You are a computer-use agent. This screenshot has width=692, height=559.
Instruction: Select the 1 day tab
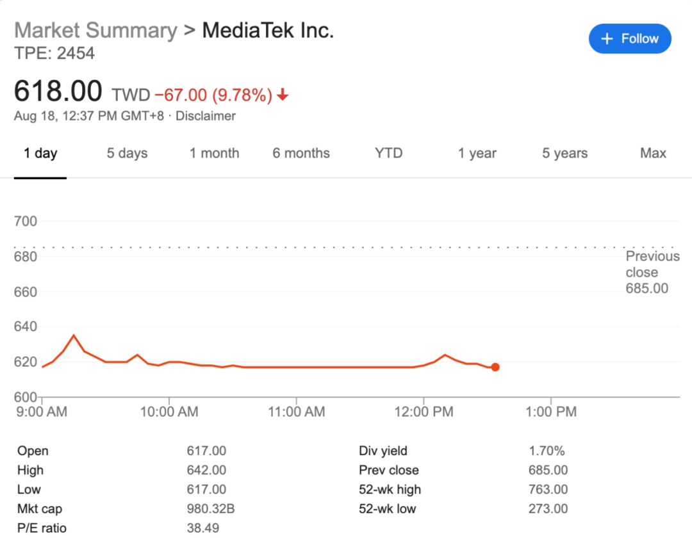[x=40, y=153]
